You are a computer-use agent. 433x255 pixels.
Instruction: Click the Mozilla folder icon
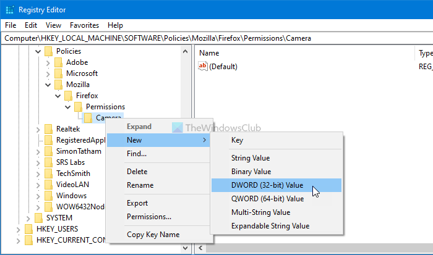58,85
